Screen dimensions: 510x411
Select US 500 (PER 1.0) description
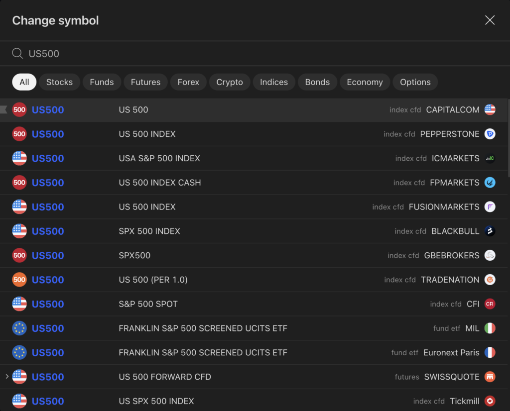tap(153, 280)
